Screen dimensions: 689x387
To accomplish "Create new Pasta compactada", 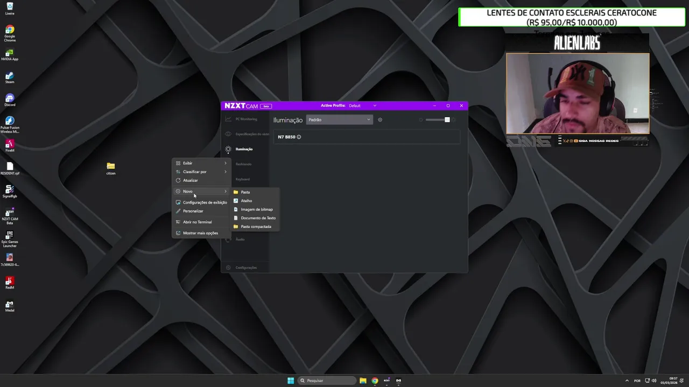I will tap(255, 226).
